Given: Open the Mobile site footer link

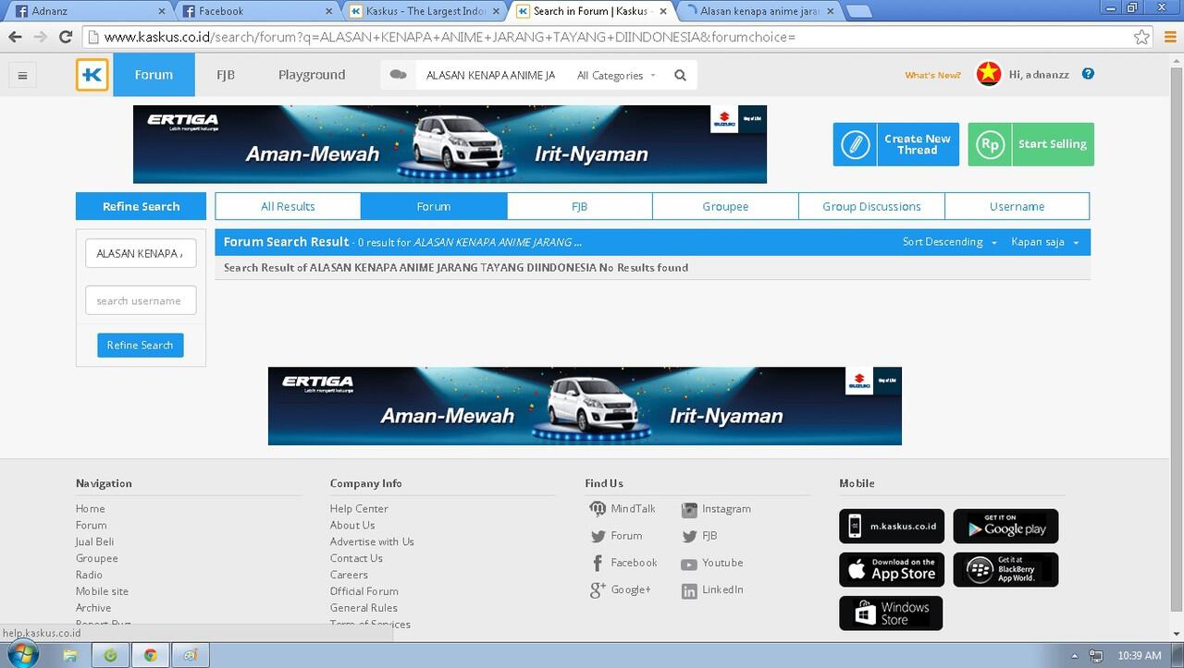Looking at the screenshot, I should coord(102,591).
